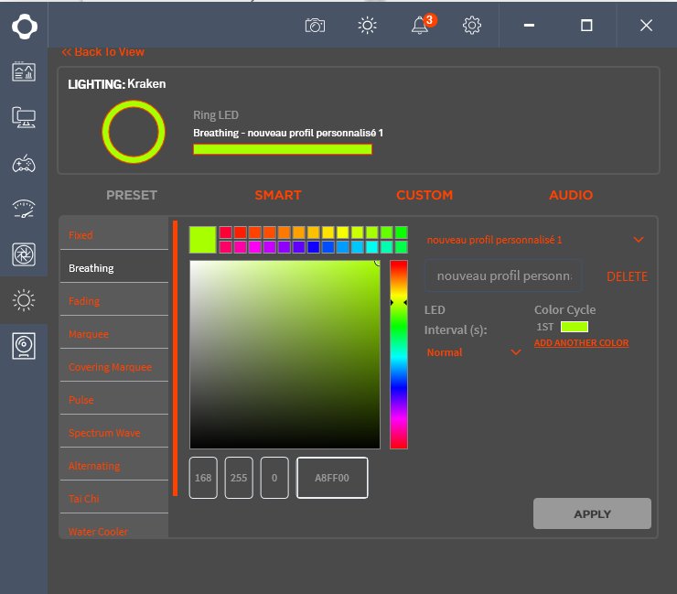Switch to the PRESET tab
Viewport: 677px width, 594px height.
[132, 195]
